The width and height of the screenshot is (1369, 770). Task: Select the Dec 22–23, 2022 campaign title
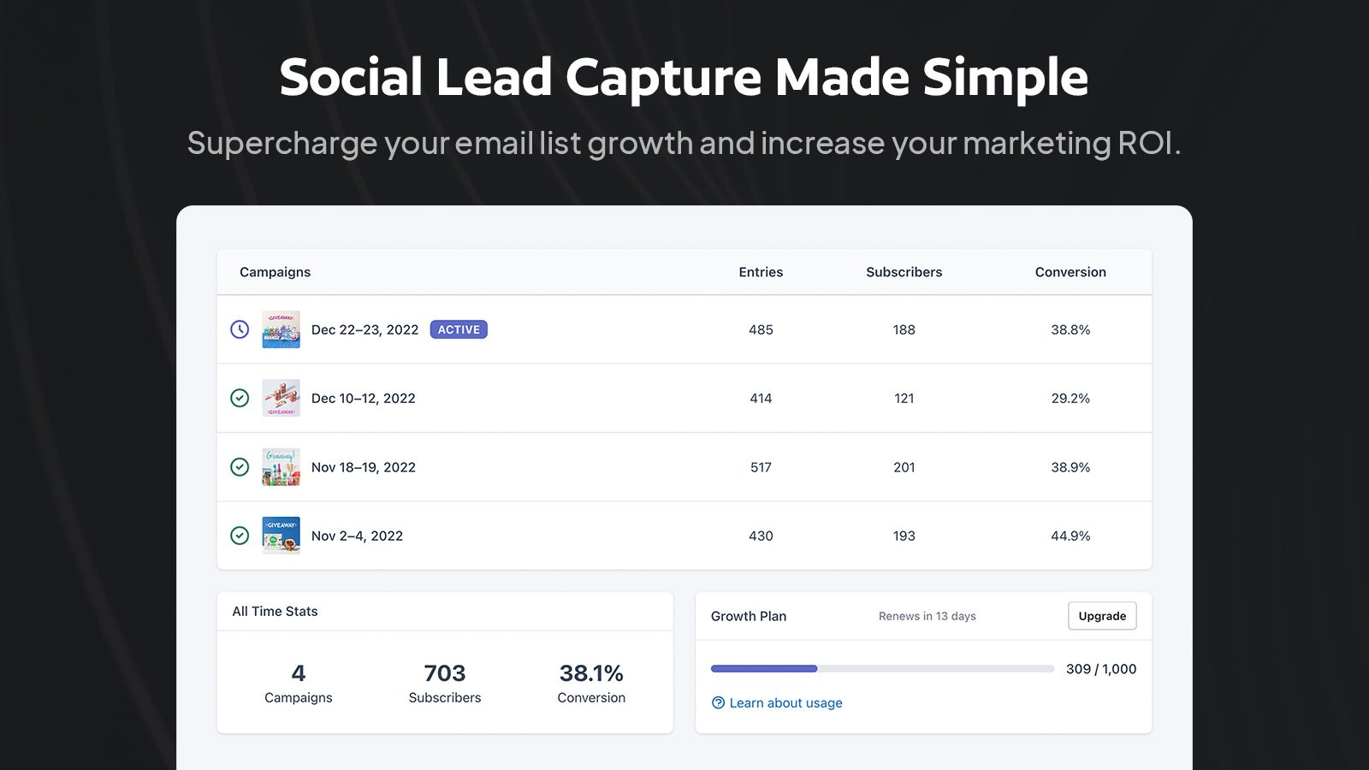click(x=364, y=329)
